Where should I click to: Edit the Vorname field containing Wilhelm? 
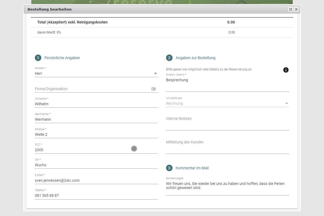(96, 104)
